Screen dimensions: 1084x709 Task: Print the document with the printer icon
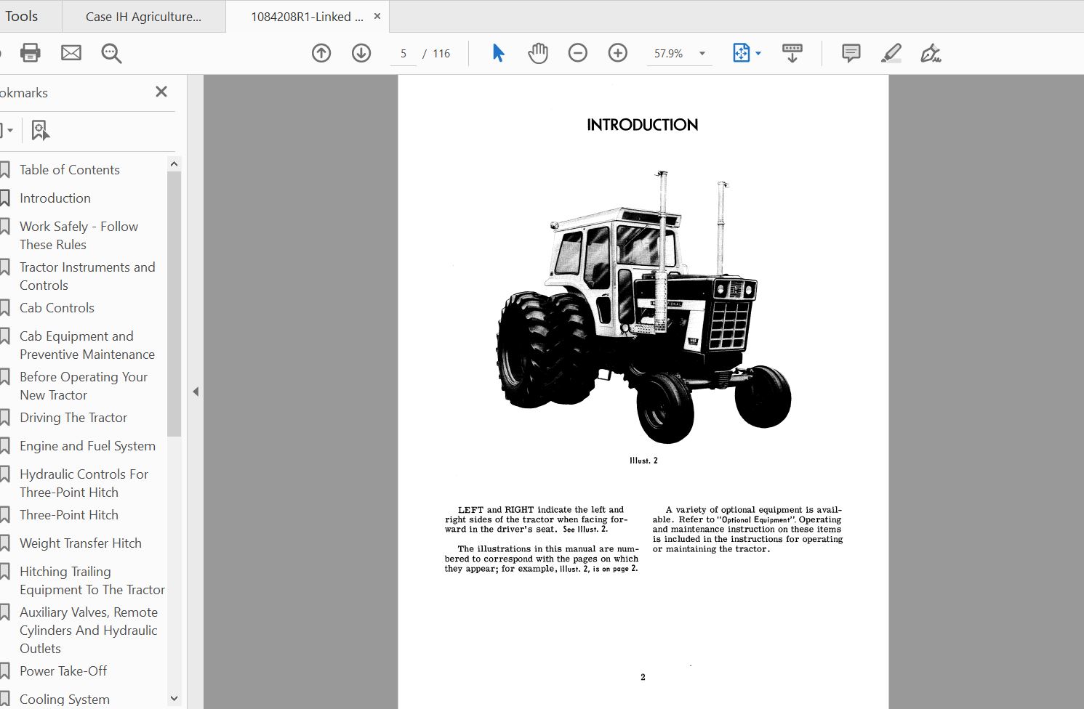31,53
